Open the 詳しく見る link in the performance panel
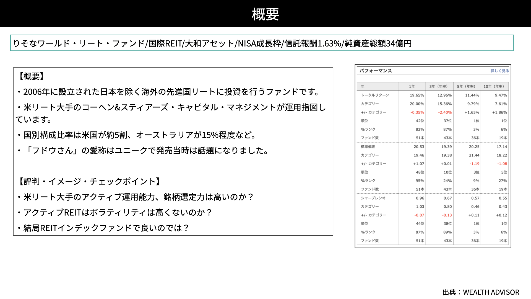The image size is (531, 299). pyautogui.click(x=500, y=71)
